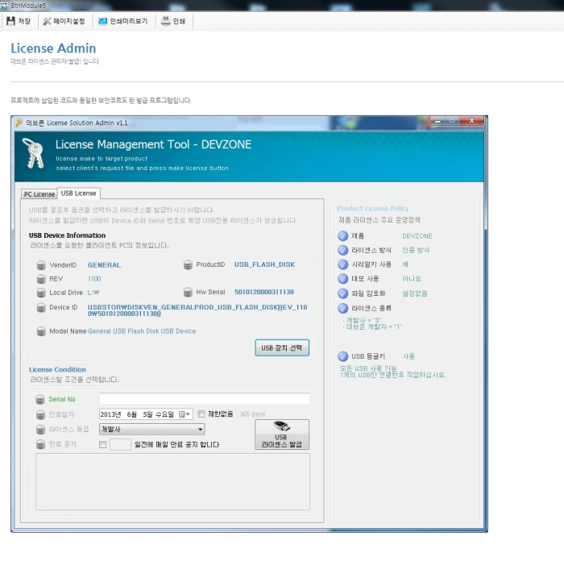564x578 pixels.
Task: Click the 인증 방식 value
Action: (x=416, y=250)
